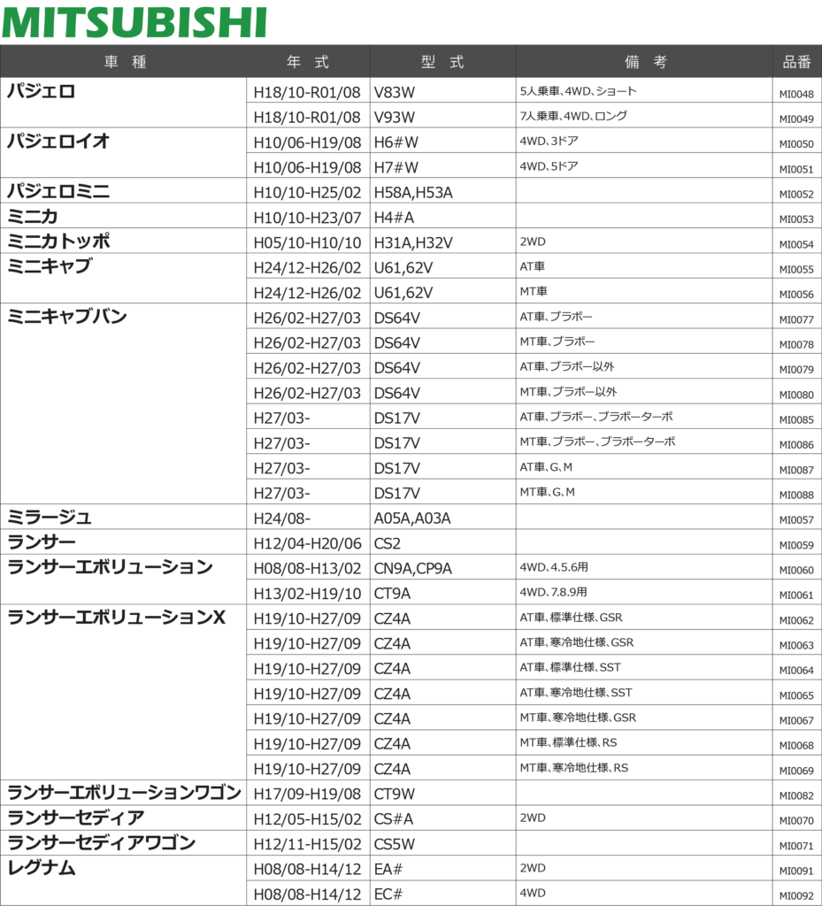Click the 備考 column header
This screenshot has width=822, height=906.
tap(645, 62)
